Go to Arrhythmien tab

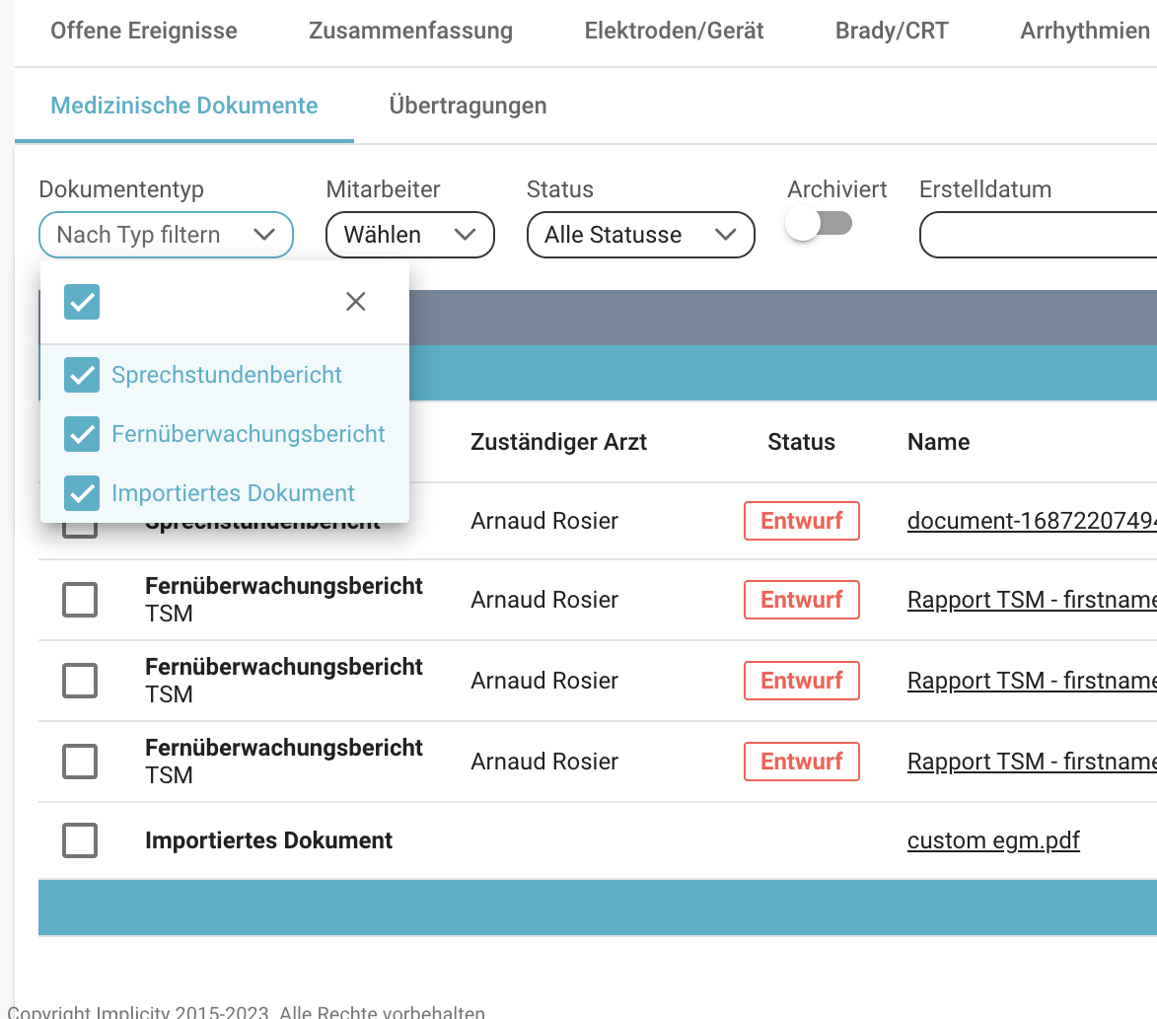pyautogui.click(x=1085, y=31)
